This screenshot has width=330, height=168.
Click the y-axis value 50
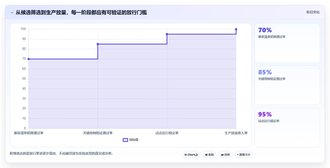(24, 79)
